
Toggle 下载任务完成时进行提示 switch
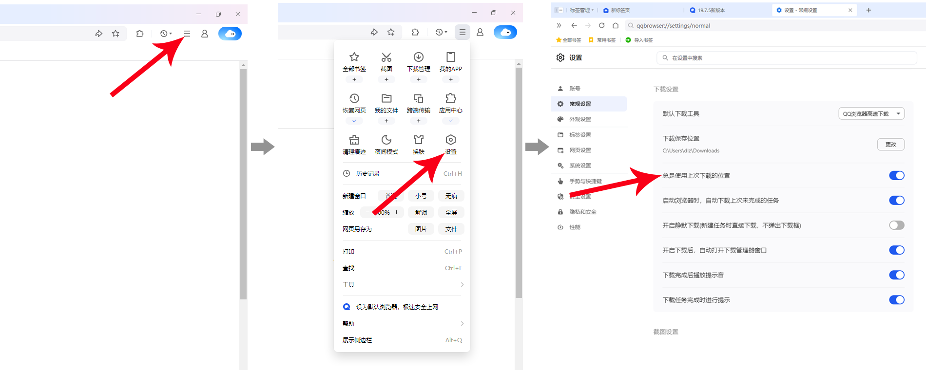(x=897, y=299)
